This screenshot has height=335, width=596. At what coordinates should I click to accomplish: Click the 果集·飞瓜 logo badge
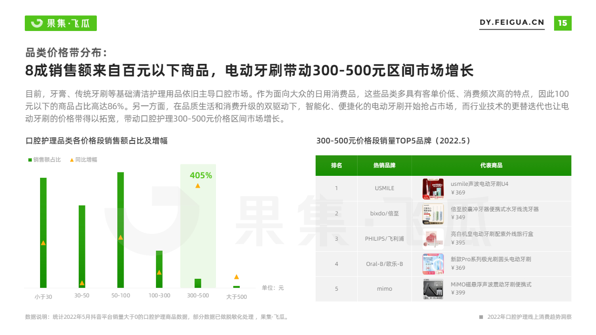[61, 23]
